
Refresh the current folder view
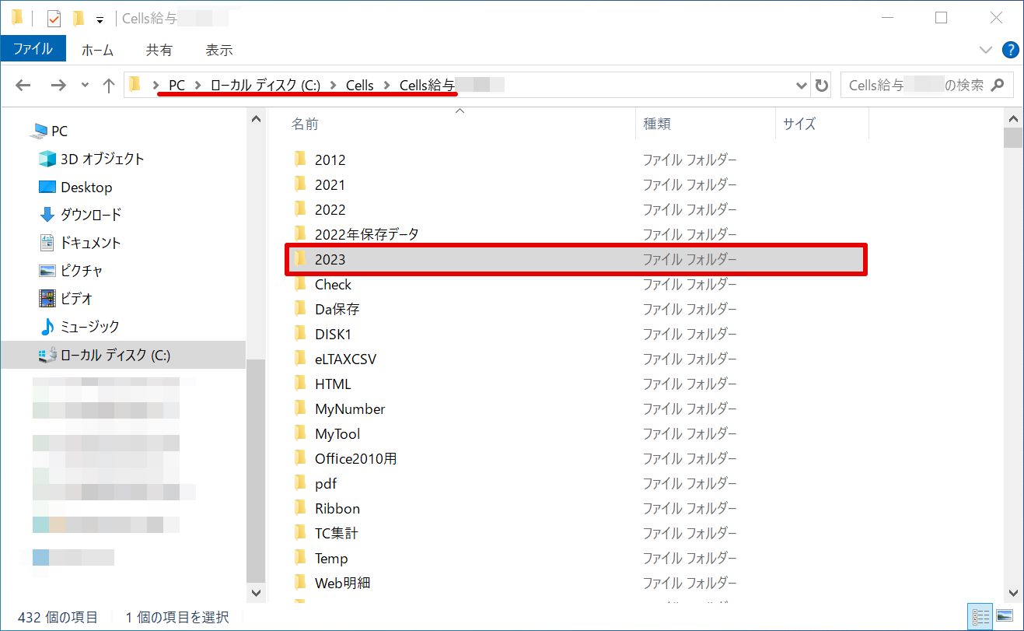[x=822, y=86]
